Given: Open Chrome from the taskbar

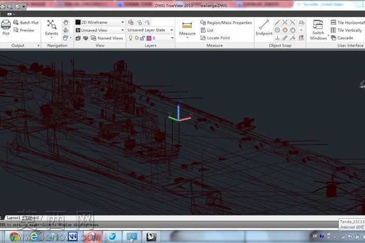Looking at the screenshot, I should [15, 237].
